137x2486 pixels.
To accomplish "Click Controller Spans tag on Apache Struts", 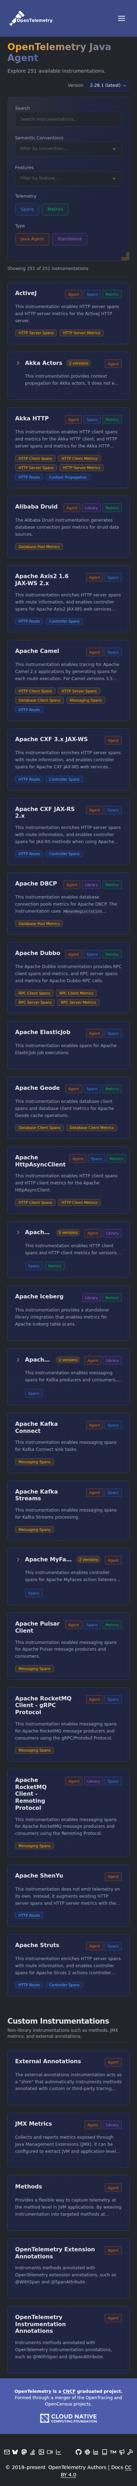I will 64,1985.
